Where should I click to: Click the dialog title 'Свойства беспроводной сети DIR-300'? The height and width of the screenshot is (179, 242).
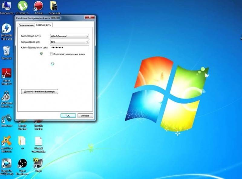pyautogui.click(x=38, y=18)
